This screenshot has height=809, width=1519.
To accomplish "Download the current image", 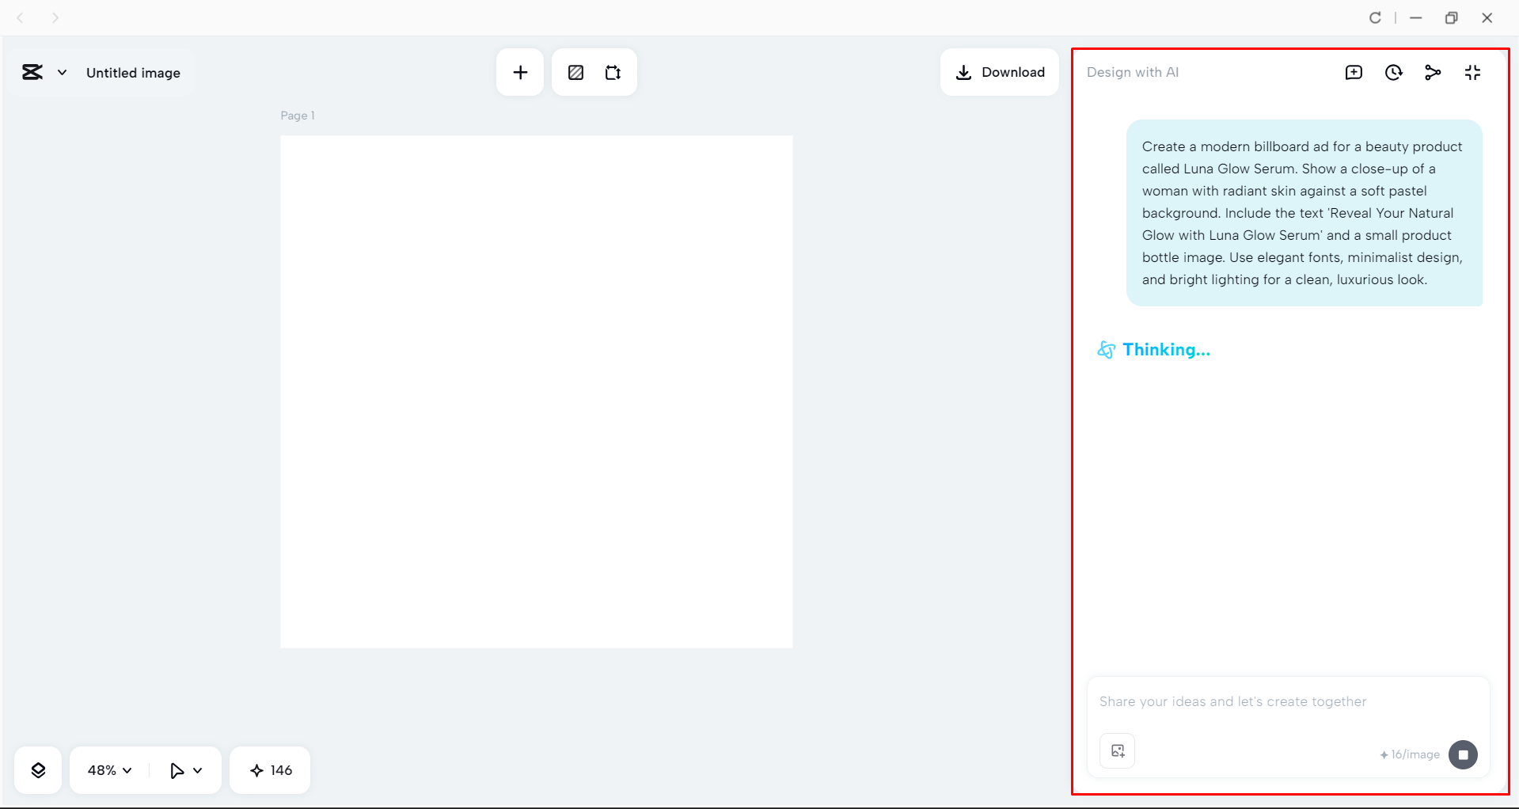I will (x=999, y=72).
